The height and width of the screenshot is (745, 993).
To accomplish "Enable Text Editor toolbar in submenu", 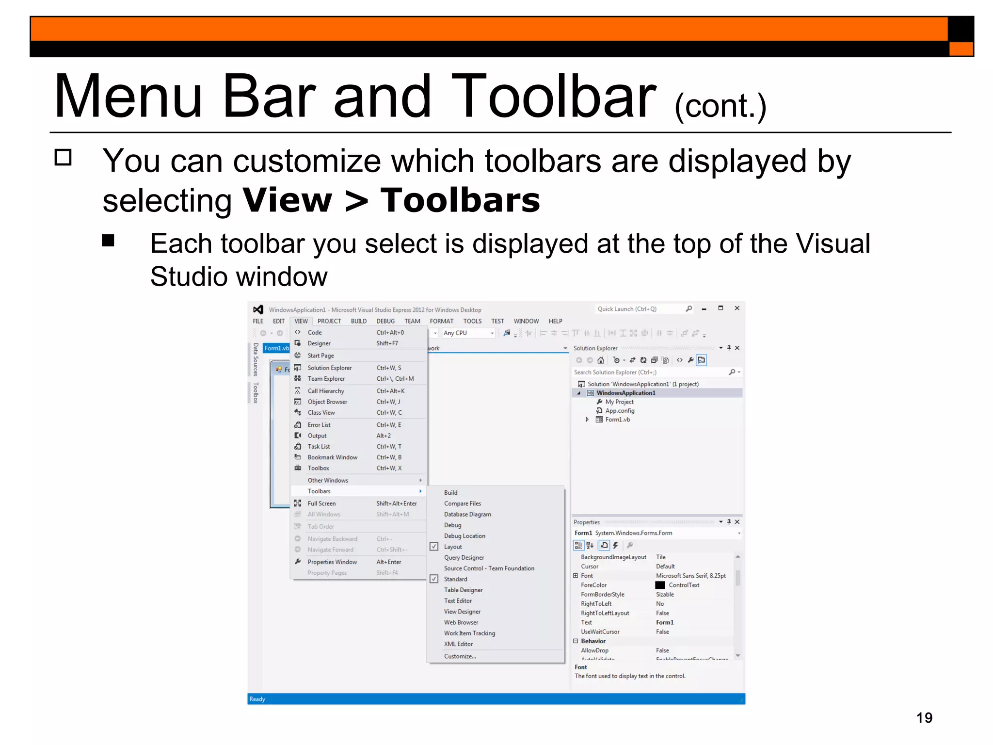I will 496,600.
